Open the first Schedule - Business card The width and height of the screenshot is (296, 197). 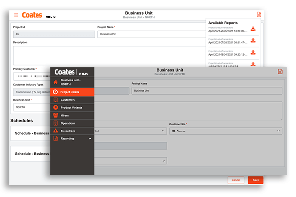tap(31, 133)
